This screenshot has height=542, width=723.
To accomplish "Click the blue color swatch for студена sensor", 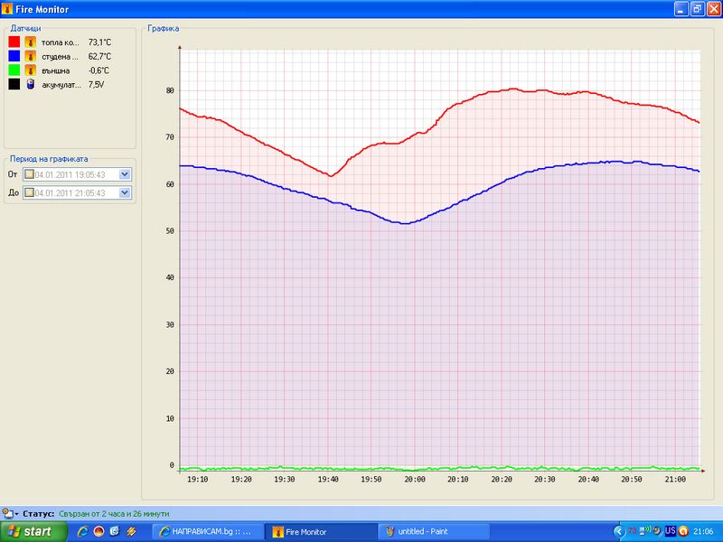I will (x=14, y=56).
